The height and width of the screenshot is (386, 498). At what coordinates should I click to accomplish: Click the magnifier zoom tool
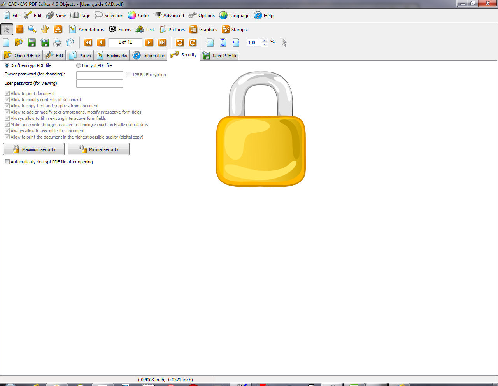click(32, 29)
